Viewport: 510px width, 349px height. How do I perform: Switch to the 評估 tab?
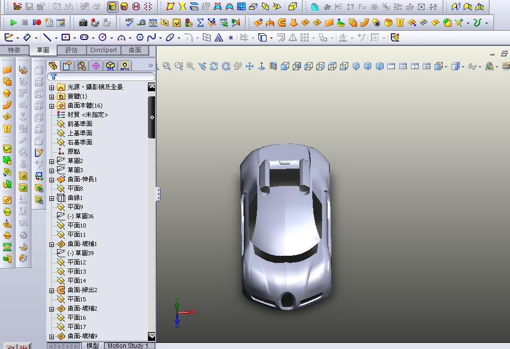pyautogui.click(x=71, y=50)
